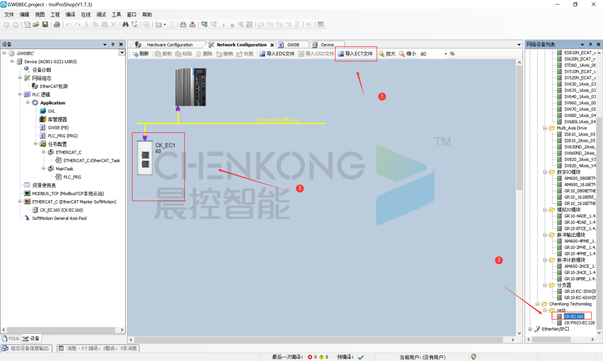Open project file with folder icon
Image resolution: width=603 pixels, height=361 pixels.
[36, 24]
